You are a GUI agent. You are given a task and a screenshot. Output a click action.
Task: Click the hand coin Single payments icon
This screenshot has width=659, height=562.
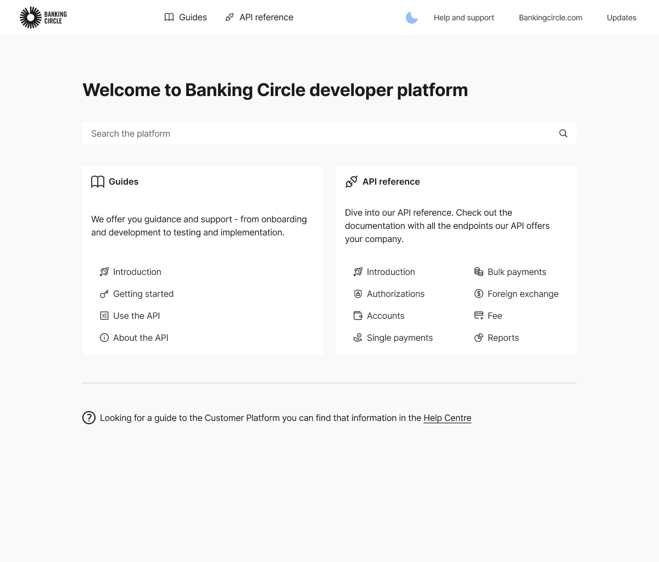pyautogui.click(x=358, y=338)
